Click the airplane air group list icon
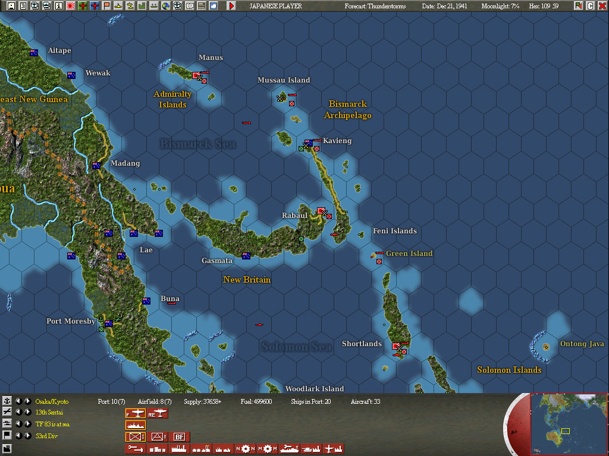This screenshot has height=456, width=609. point(7,412)
